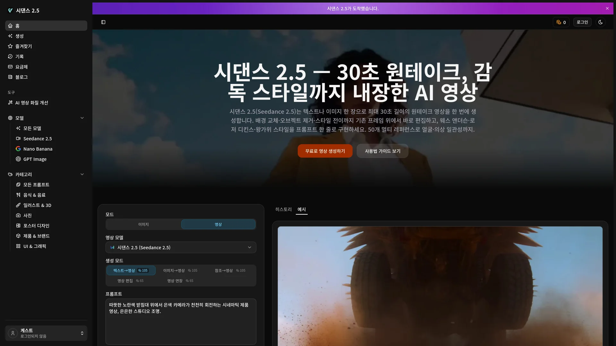The image size is (616, 346).
Task: Open 음식 & 음료 category
Action: (x=50, y=195)
